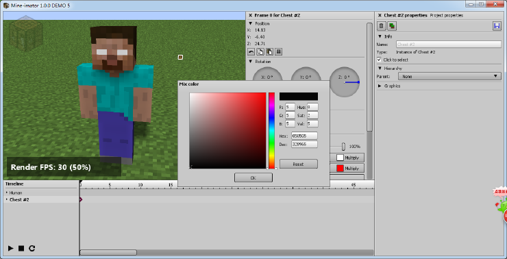Close the Frame 0 for Chest #2 panel

click(x=250, y=15)
